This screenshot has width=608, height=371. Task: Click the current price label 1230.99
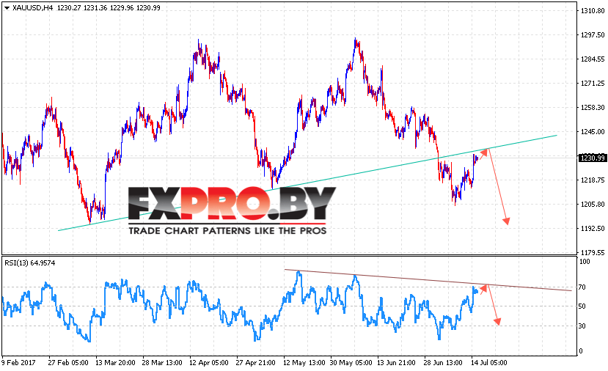point(592,158)
